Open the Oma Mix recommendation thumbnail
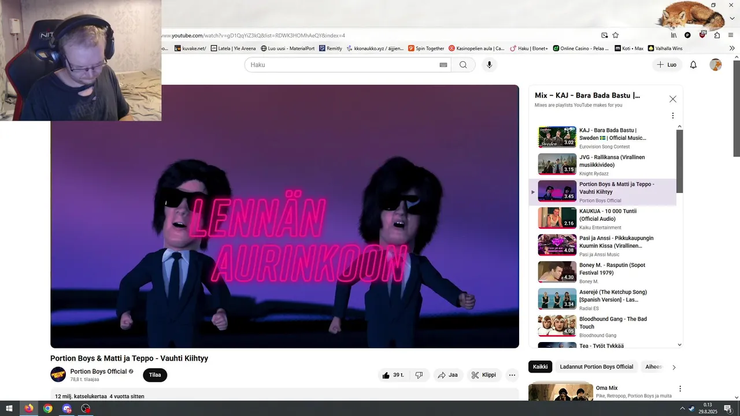This screenshot has width=740, height=416. (x=561, y=392)
